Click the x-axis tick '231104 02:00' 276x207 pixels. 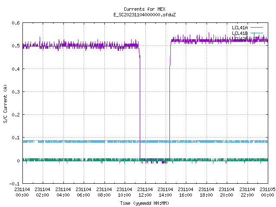tap(42, 192)
